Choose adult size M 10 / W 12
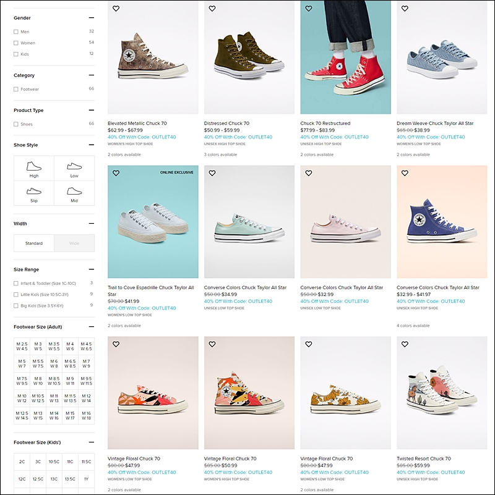Viewport: 495px width, 495px height. (22, 399)
